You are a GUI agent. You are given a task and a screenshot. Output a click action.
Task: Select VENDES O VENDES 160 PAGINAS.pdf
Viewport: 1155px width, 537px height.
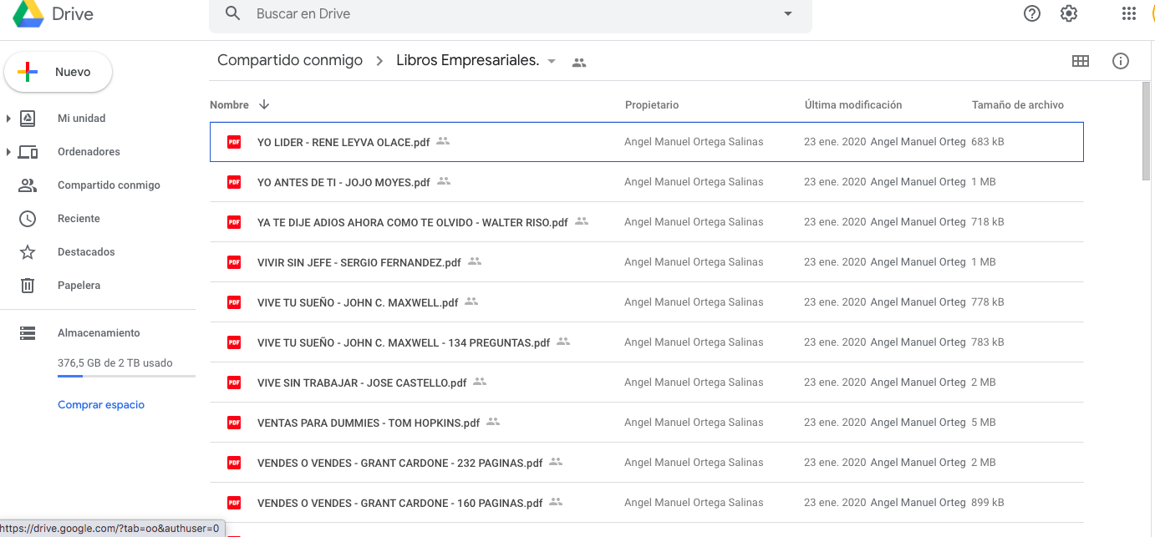click(647, 503)
